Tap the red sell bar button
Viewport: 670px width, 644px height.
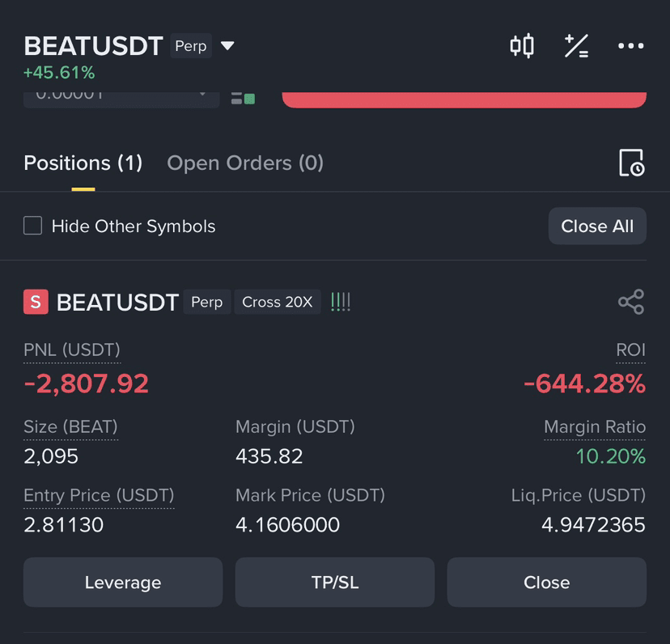point(464,100)
